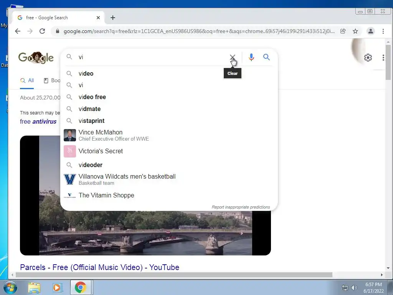
Task: Choose the "vistaprint" suggestion
Action: (169, 121)
